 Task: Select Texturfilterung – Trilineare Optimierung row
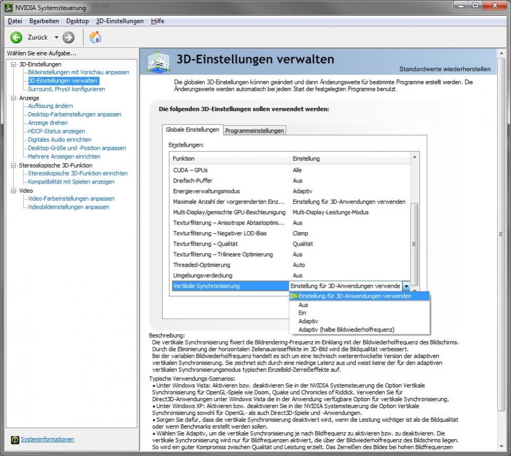click(291, 255)
